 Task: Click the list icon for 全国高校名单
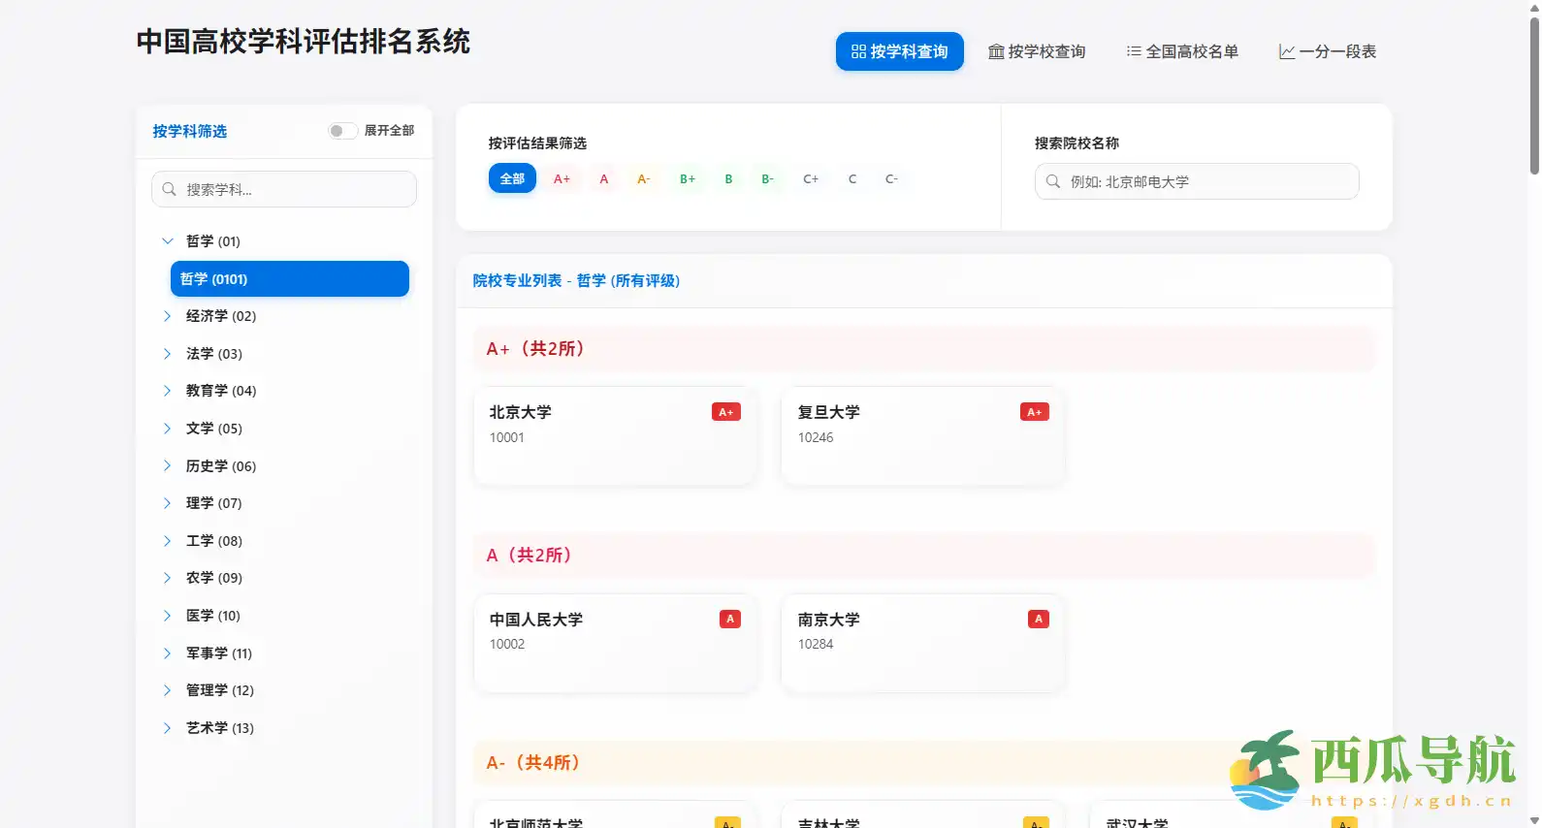(1133, 51)
